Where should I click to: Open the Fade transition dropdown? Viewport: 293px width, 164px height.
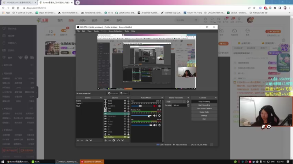click(175, 102)
